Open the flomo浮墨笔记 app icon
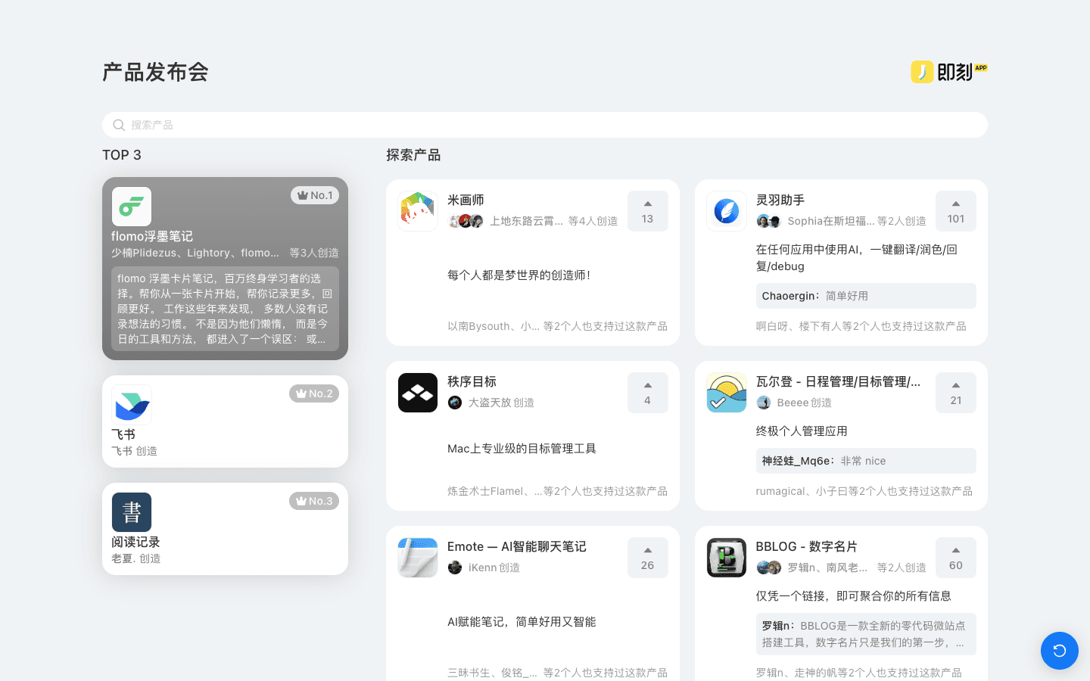 click(x=132, y=207)
